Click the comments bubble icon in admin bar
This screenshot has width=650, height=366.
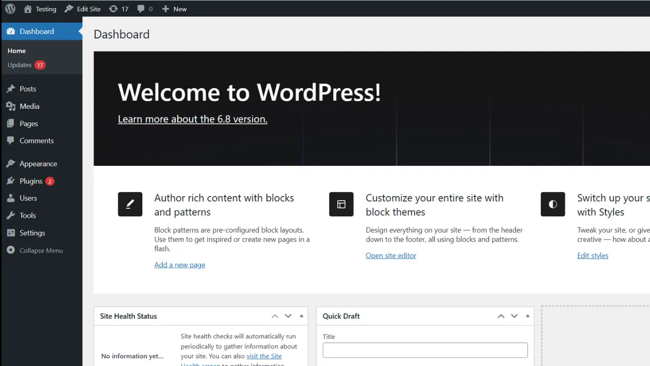141,9
